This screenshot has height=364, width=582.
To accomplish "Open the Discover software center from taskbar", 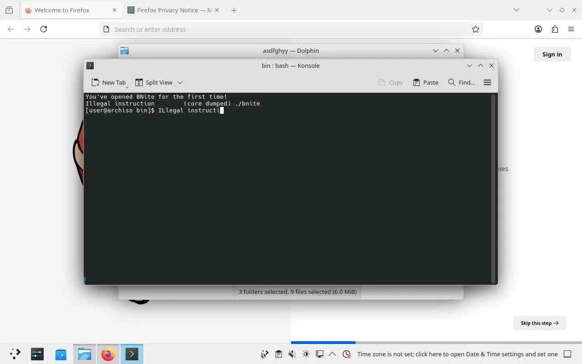I will click(61, 354).
